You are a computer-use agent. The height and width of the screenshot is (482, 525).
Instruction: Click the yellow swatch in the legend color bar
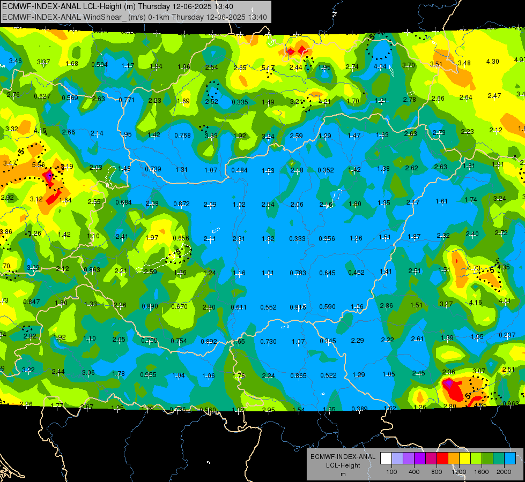pyautogui.click(x=465, y=458)
